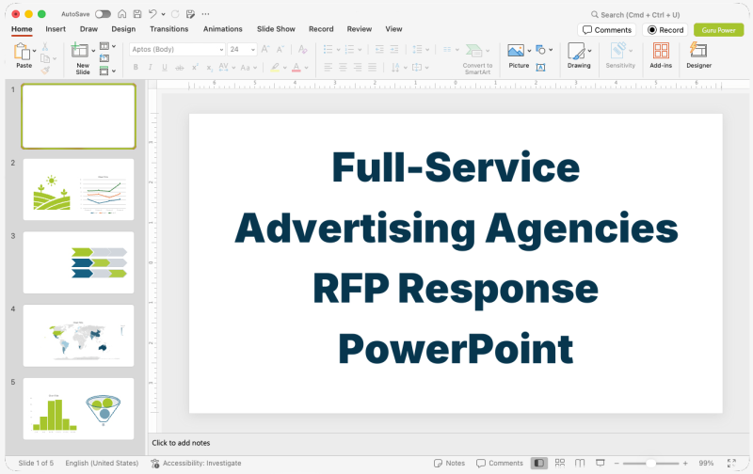753x474 pixels.
Task: Insert a text box
Action: pos(540,68)
